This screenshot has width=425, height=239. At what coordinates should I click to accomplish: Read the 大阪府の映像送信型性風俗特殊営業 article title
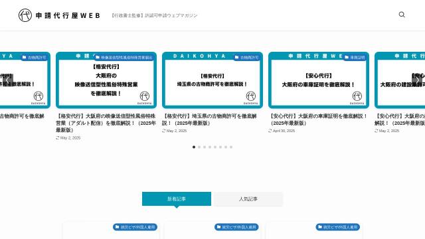pyautogui.click(x=106, y=123)
